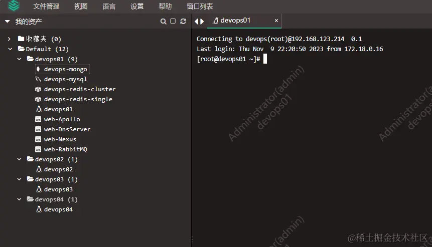Select the devops-redis-single asset
The image size is (432, 247).
pyautogui.click(x=78, y=99)
